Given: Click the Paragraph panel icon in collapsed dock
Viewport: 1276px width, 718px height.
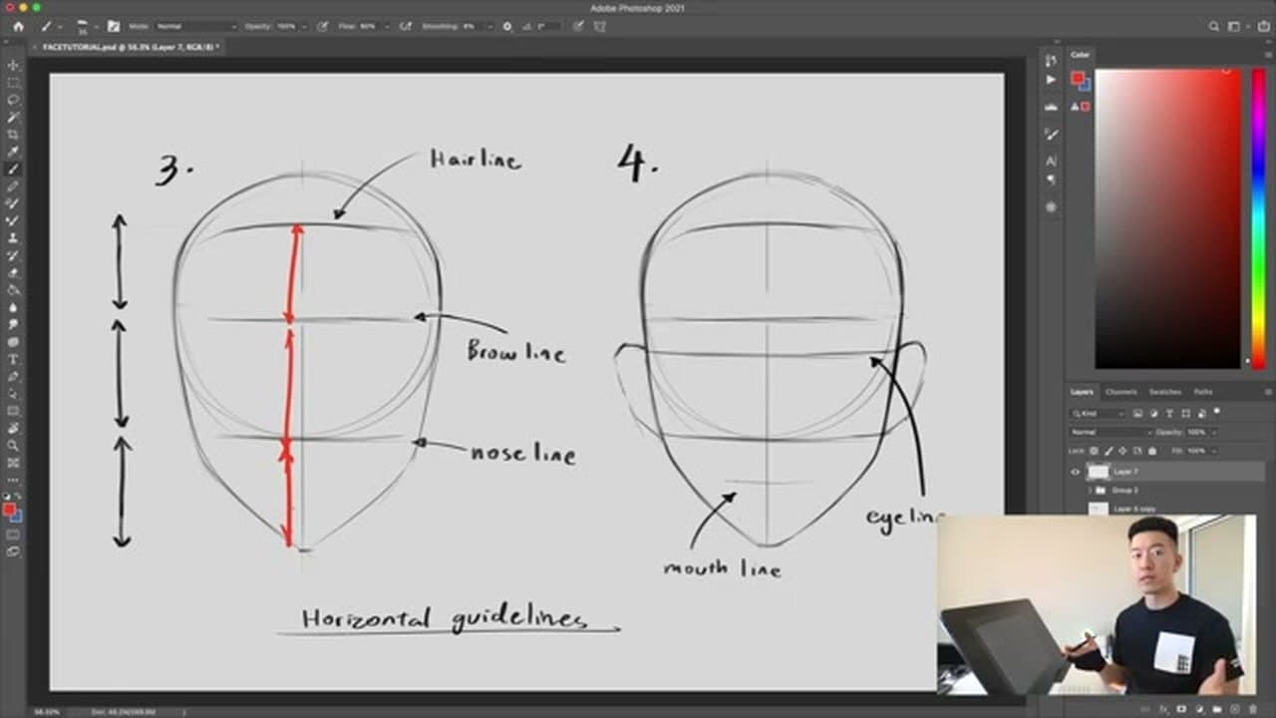Looking at the screenshot, I should coord(1051,179).
